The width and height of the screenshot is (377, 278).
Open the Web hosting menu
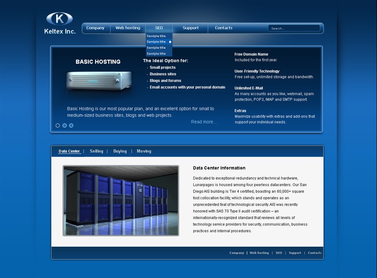(x=128, y=28)
